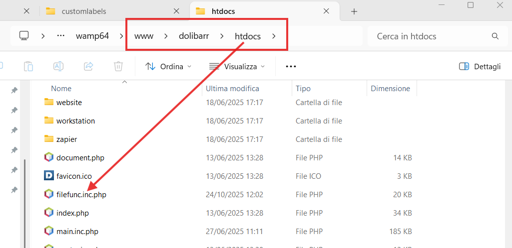Click the Share icon in toolbar
The width and height of the screenshot is (512, 248).
(88, 66)
